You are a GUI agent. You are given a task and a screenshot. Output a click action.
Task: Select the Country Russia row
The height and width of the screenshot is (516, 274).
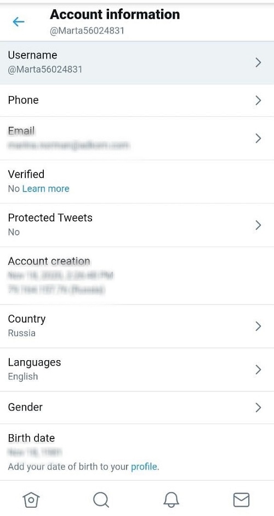(137, 326)
